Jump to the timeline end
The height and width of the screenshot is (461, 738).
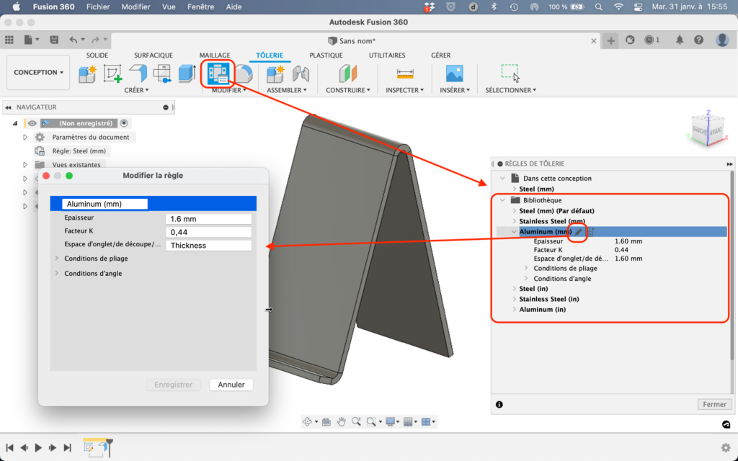[67, 448]
